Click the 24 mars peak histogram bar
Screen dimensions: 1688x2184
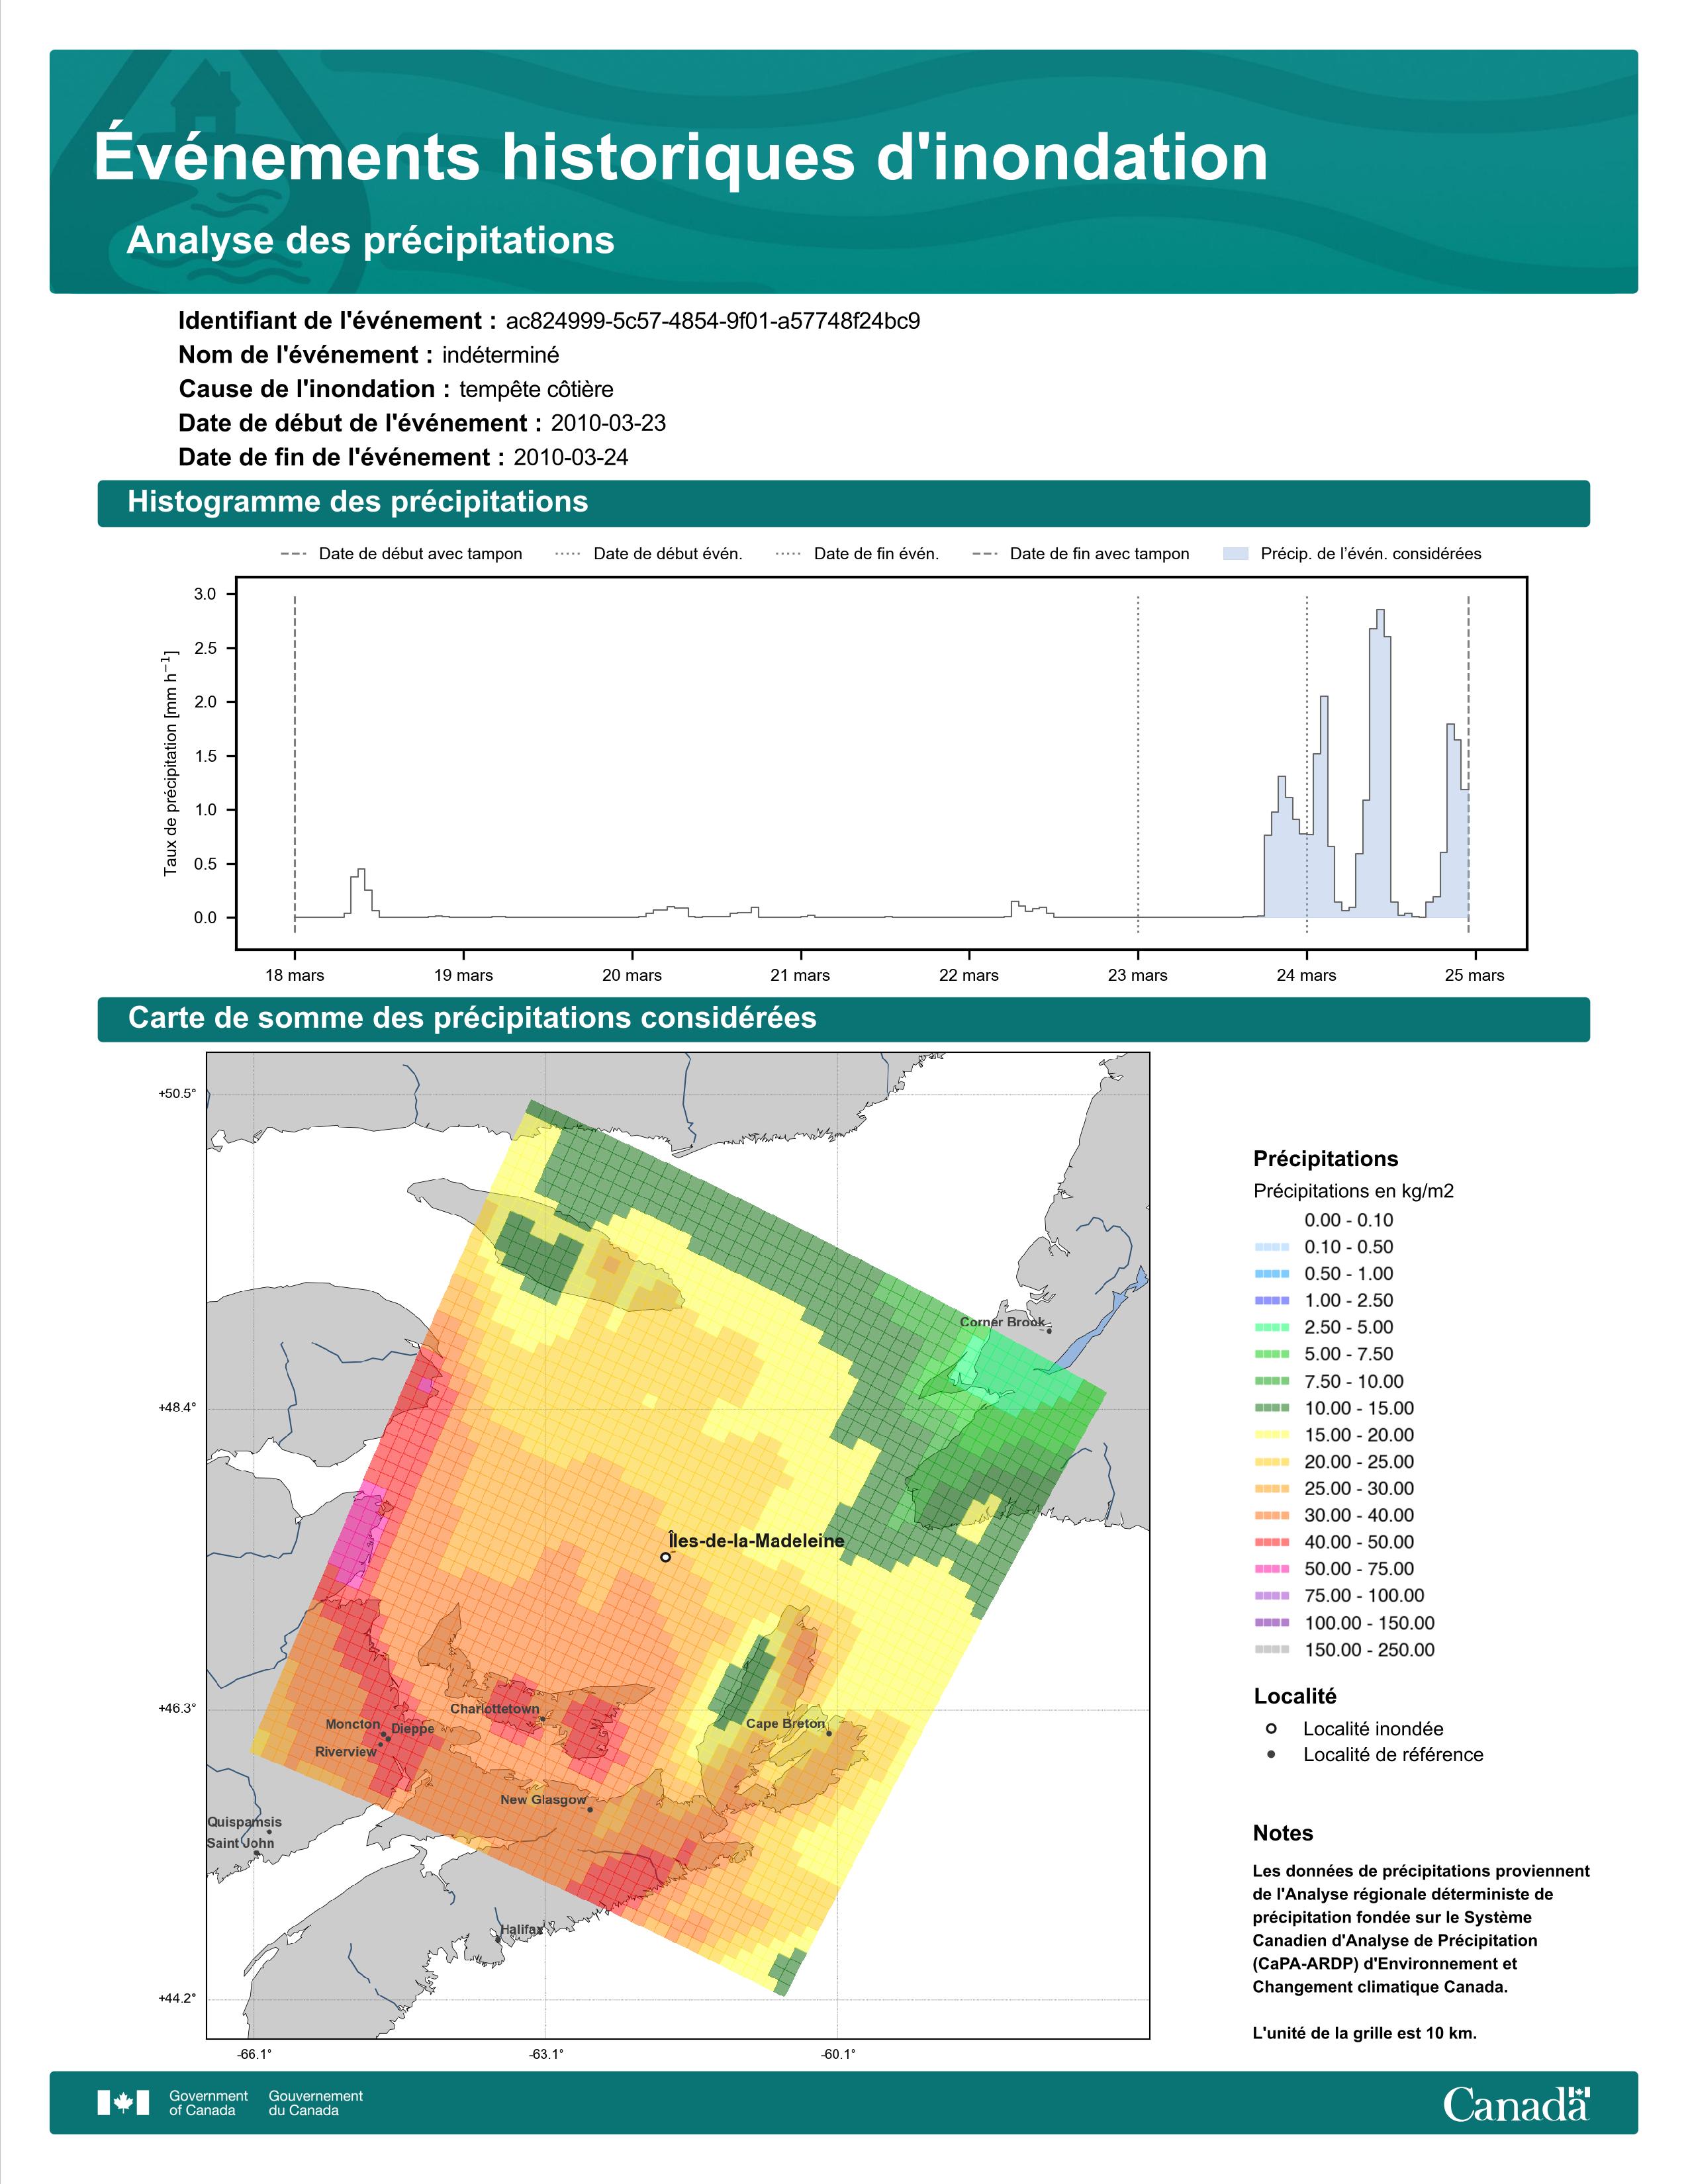[x=1380, y=763]
